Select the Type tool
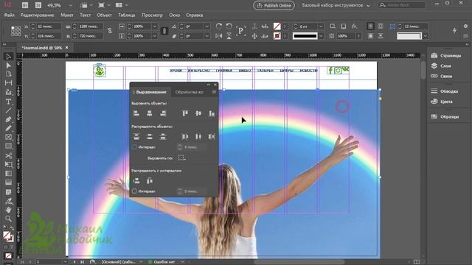Viewport: 472px width, 265px height. [8, 102]
